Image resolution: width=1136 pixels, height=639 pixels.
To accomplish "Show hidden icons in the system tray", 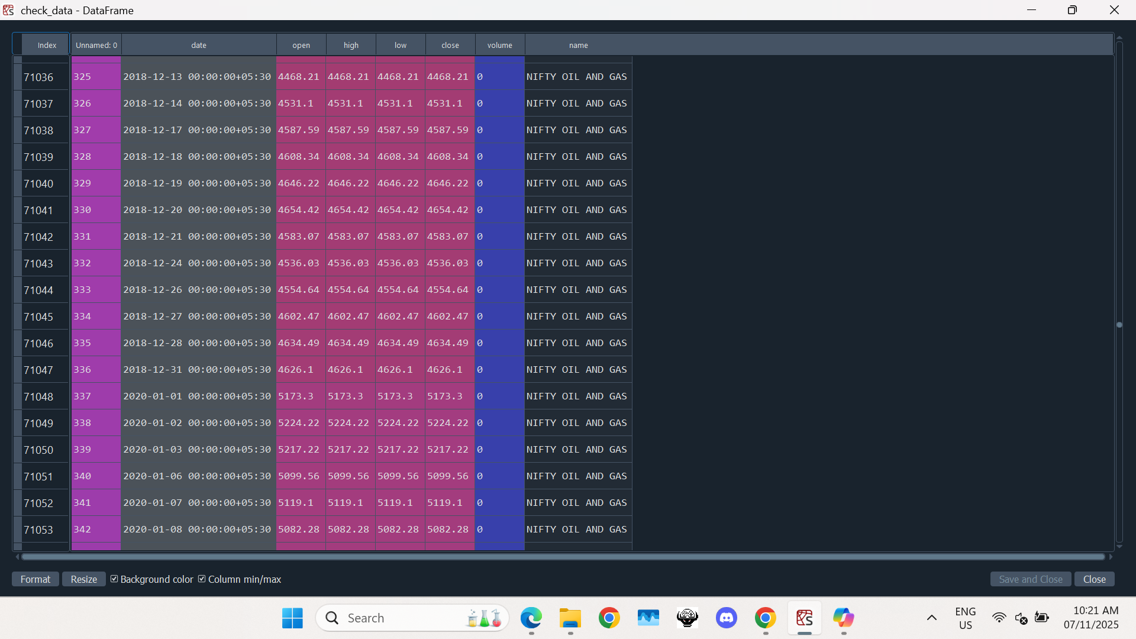I will coord(931,618).
